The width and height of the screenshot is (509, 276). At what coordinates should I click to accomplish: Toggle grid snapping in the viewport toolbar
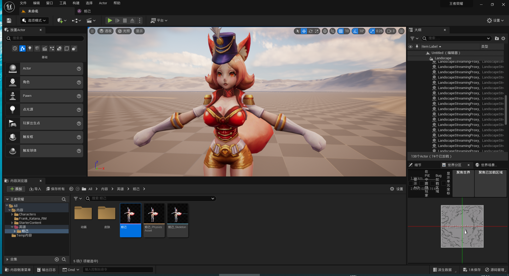click(x=341, y=31)
